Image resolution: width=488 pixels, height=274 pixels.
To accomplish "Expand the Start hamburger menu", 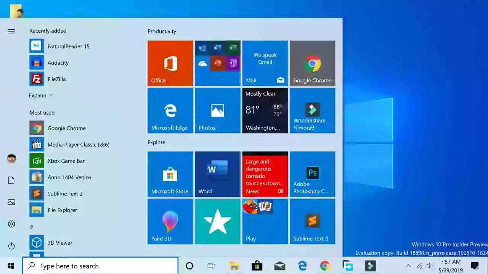I will pyautogui.click(x=11, y=31).
